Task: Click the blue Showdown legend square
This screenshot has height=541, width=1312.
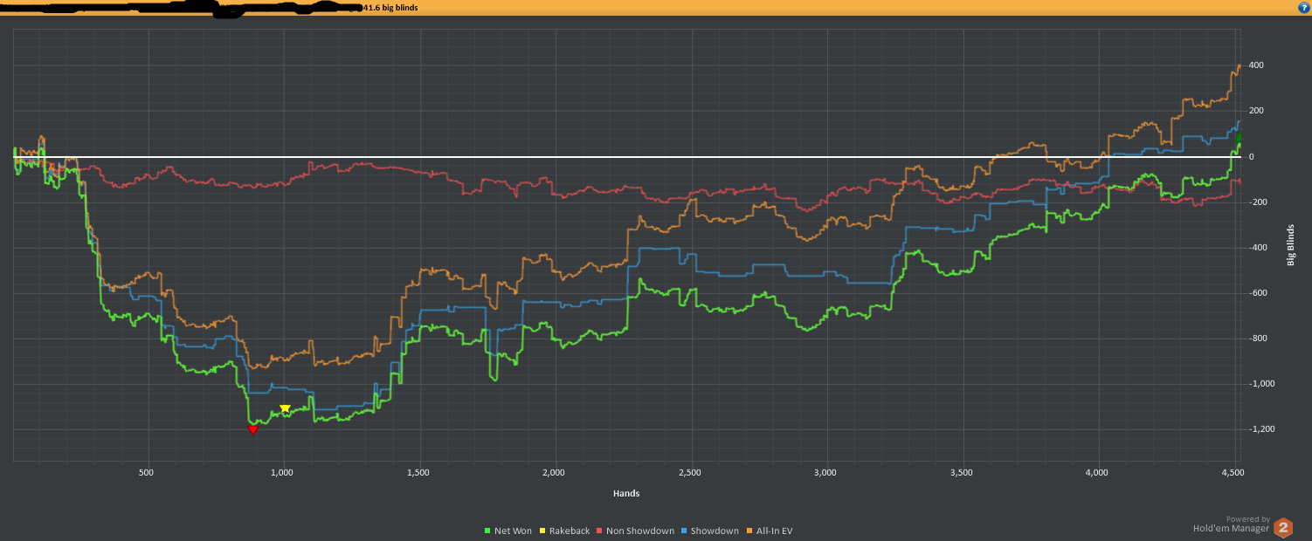Action: [684, 531]
